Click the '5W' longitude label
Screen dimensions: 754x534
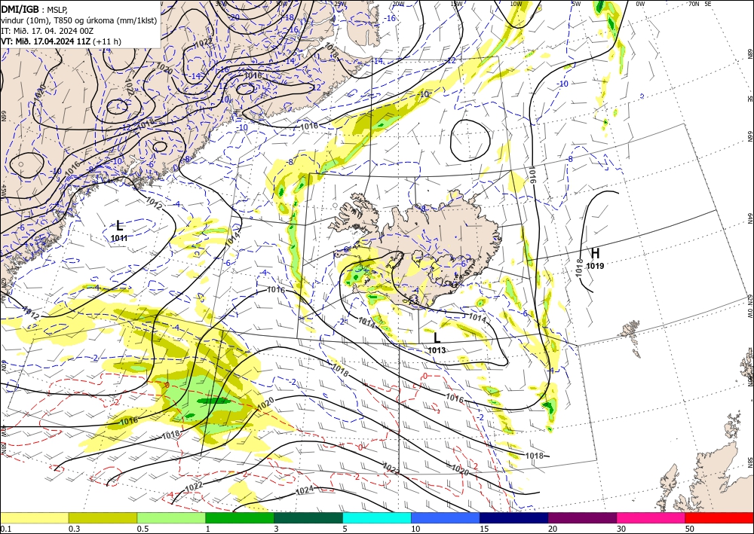(576, 4)
